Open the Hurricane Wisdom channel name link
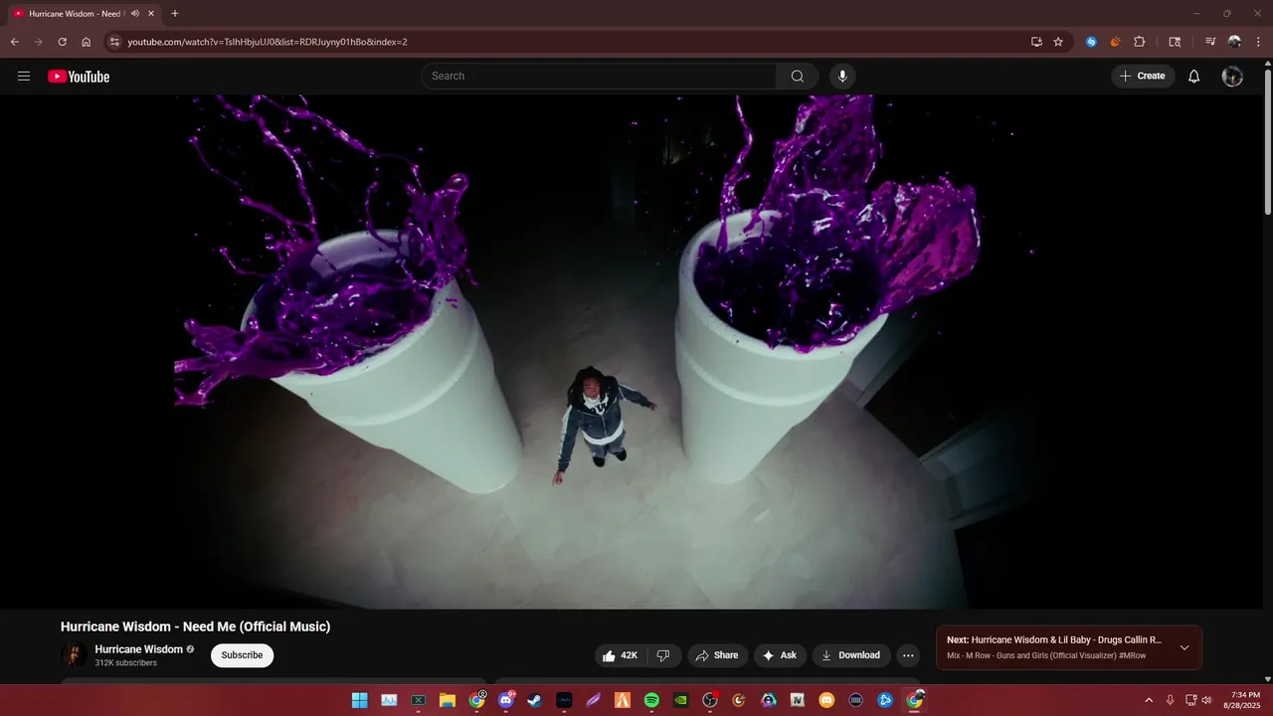This screenshot has height=716, width=1273. coord(139,649)
